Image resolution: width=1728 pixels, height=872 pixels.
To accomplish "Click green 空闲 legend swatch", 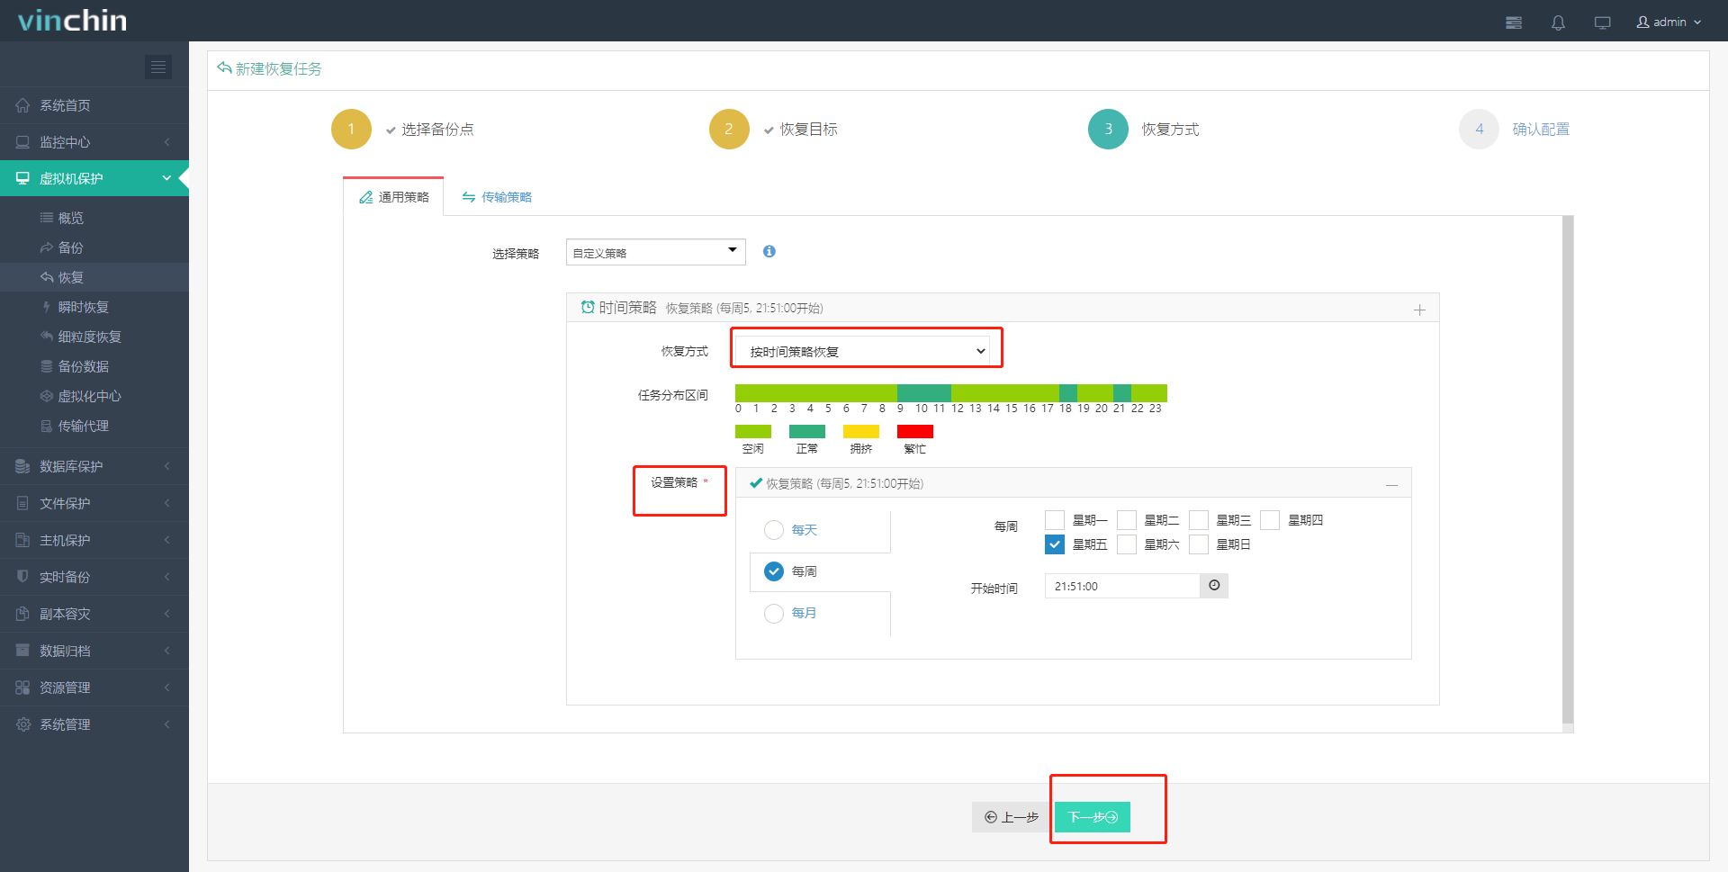I will [x=753, y=431].
